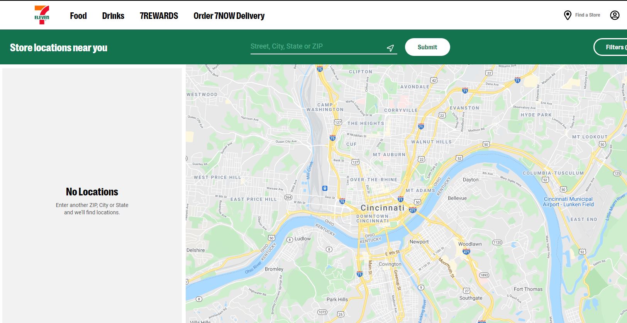Click the I-471 shield near Woodlawn
This screenshot has height=323, width=627.
(466, 251)
